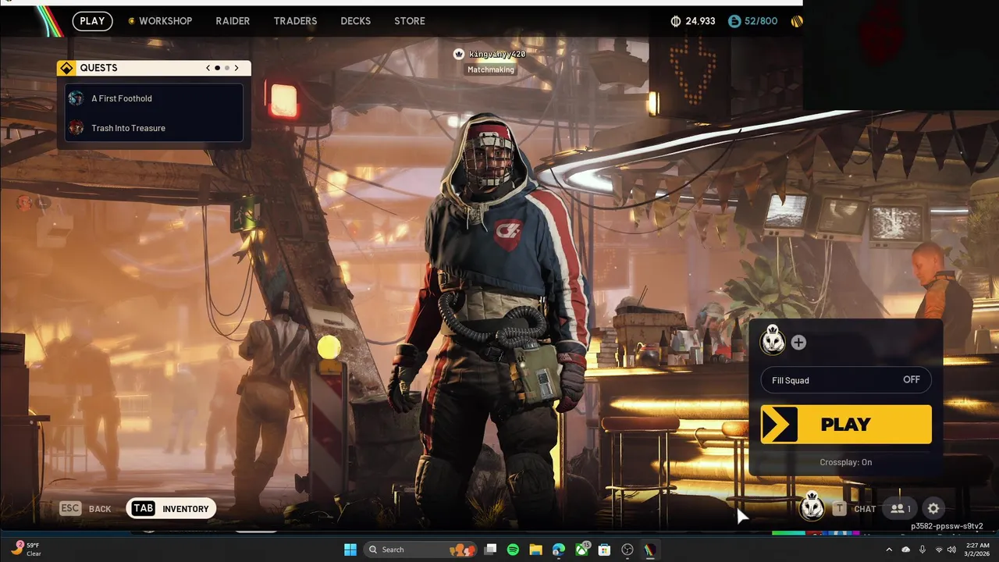Viewport: 999px width, 562px height.
Task: Click the squad leader avatar in play panel
Action: coord(773,342)
